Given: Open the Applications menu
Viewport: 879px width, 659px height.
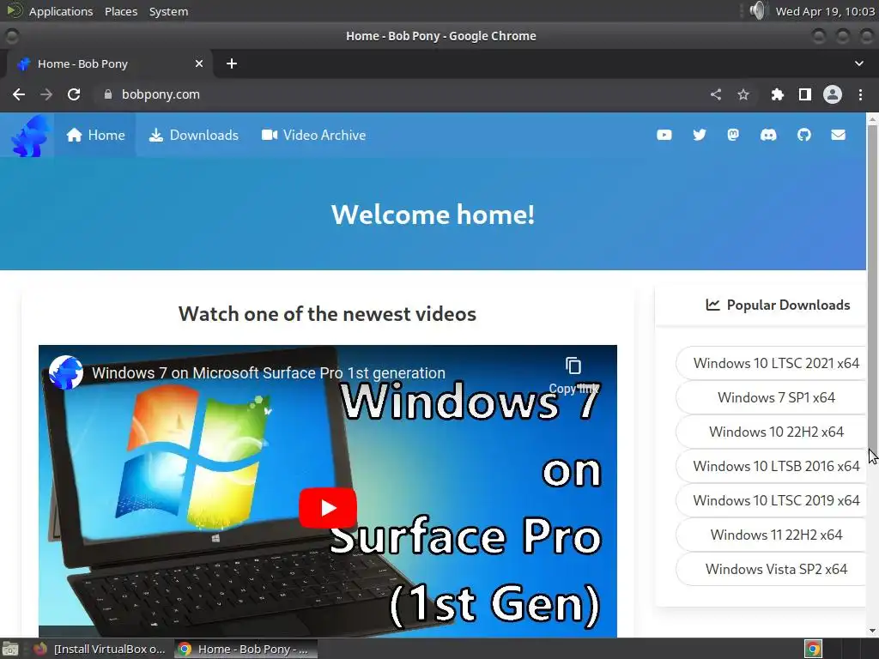Looking at the screenshot, I should 61,11.
